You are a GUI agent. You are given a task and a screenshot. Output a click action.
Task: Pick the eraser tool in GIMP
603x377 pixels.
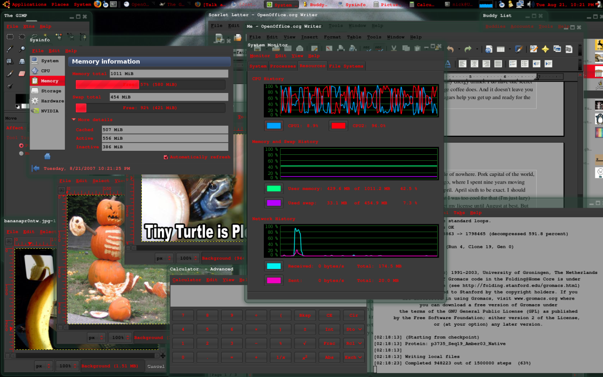pyautogui.click(x=22, y=73)
